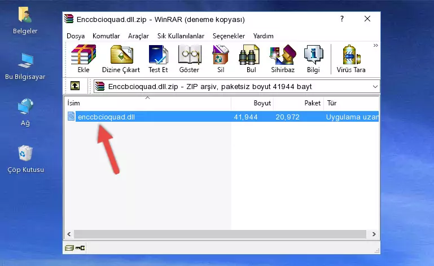Viewport: 434px width, 266px height.
Task: Open Çöp Kutusu recycle bin
Action: [25, 159]
